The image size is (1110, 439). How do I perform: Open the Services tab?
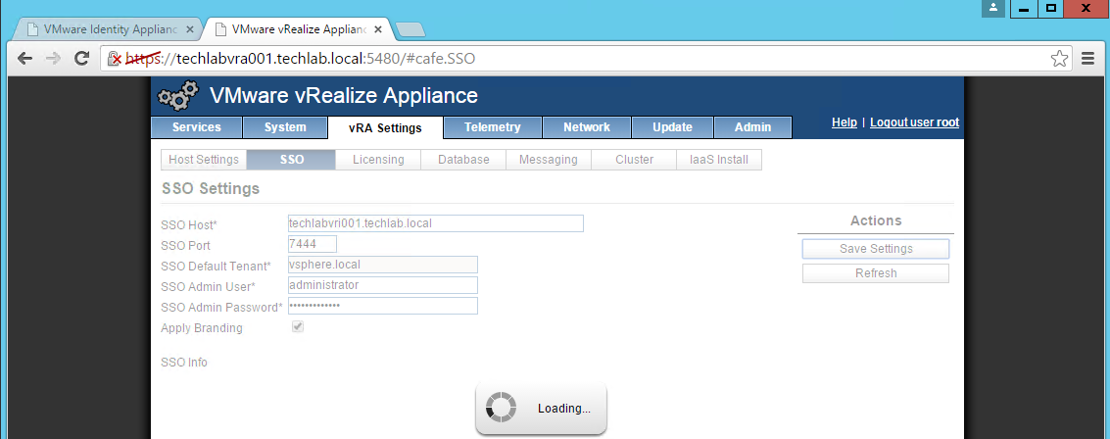pos(197,127)
